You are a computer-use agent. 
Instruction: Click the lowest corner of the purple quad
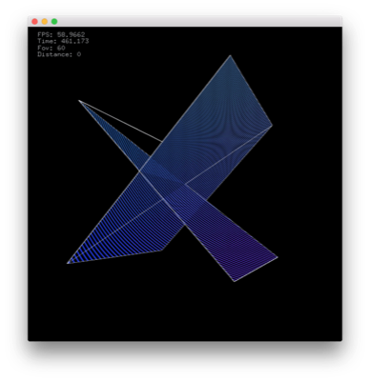click(x=235, y=281)
